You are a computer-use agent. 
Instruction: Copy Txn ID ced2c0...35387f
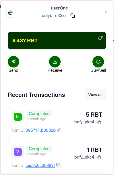(x=58, y=165)
